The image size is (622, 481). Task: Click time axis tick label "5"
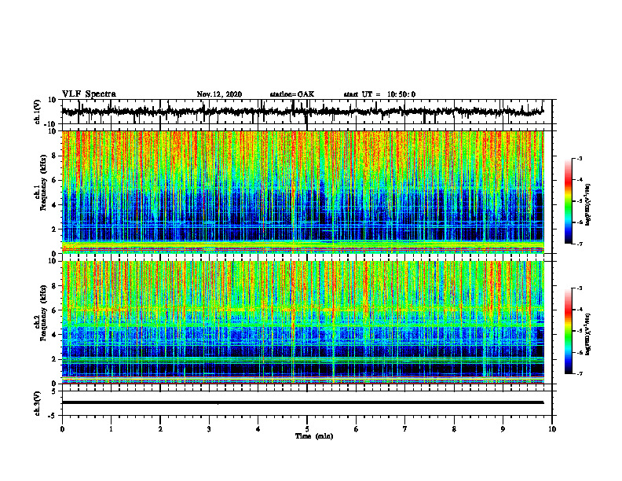point(307,429)
